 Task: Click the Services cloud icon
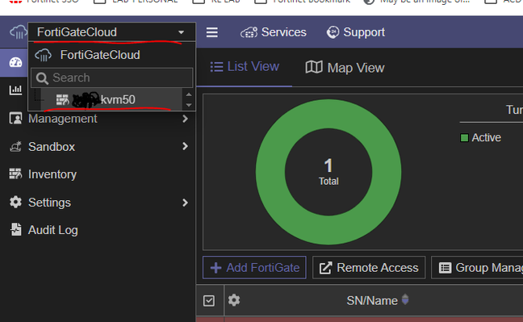(249, 32)
